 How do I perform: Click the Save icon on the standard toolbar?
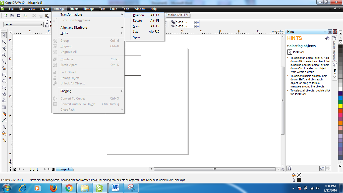(x=19, y=15)
